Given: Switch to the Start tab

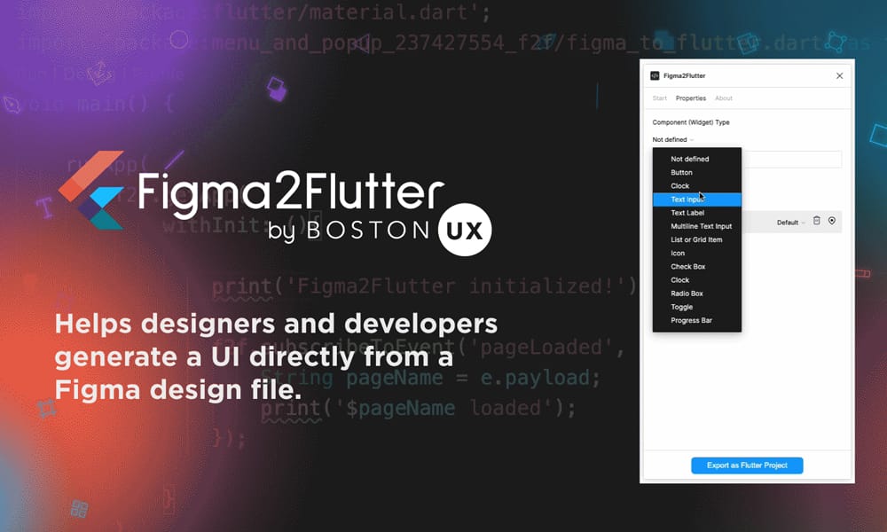Looking at the screenshot, I should [x=658, y=98].
